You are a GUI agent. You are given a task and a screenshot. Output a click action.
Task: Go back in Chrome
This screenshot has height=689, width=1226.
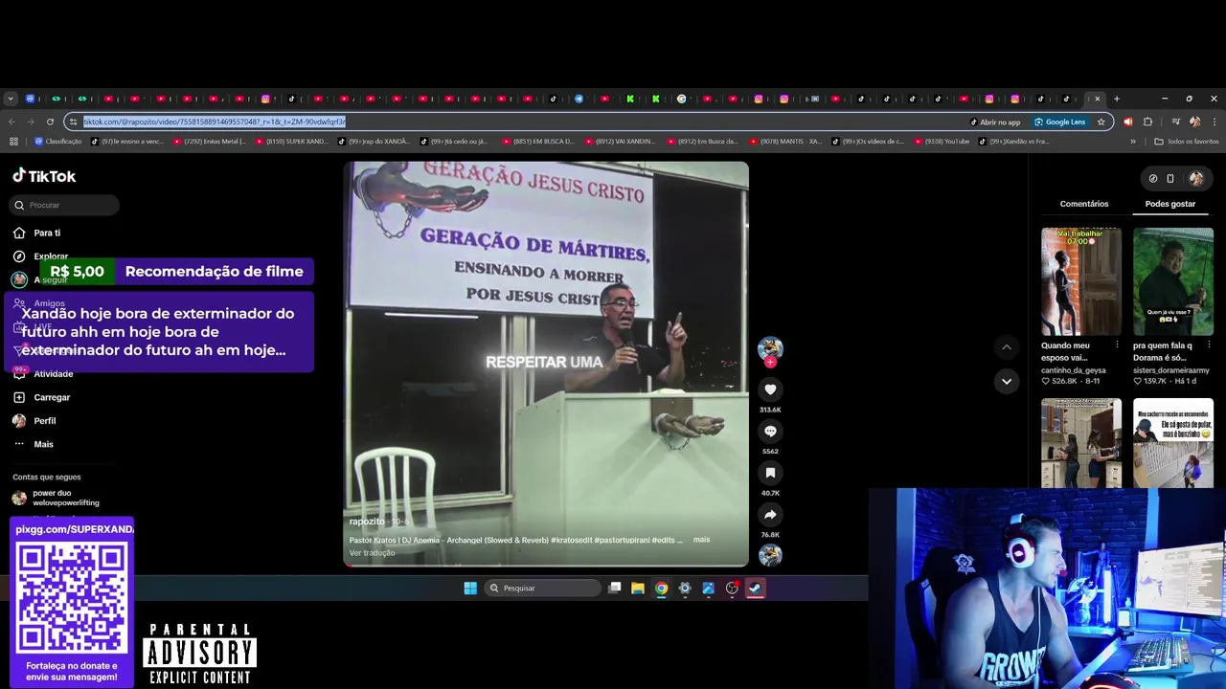pos(11,122)
